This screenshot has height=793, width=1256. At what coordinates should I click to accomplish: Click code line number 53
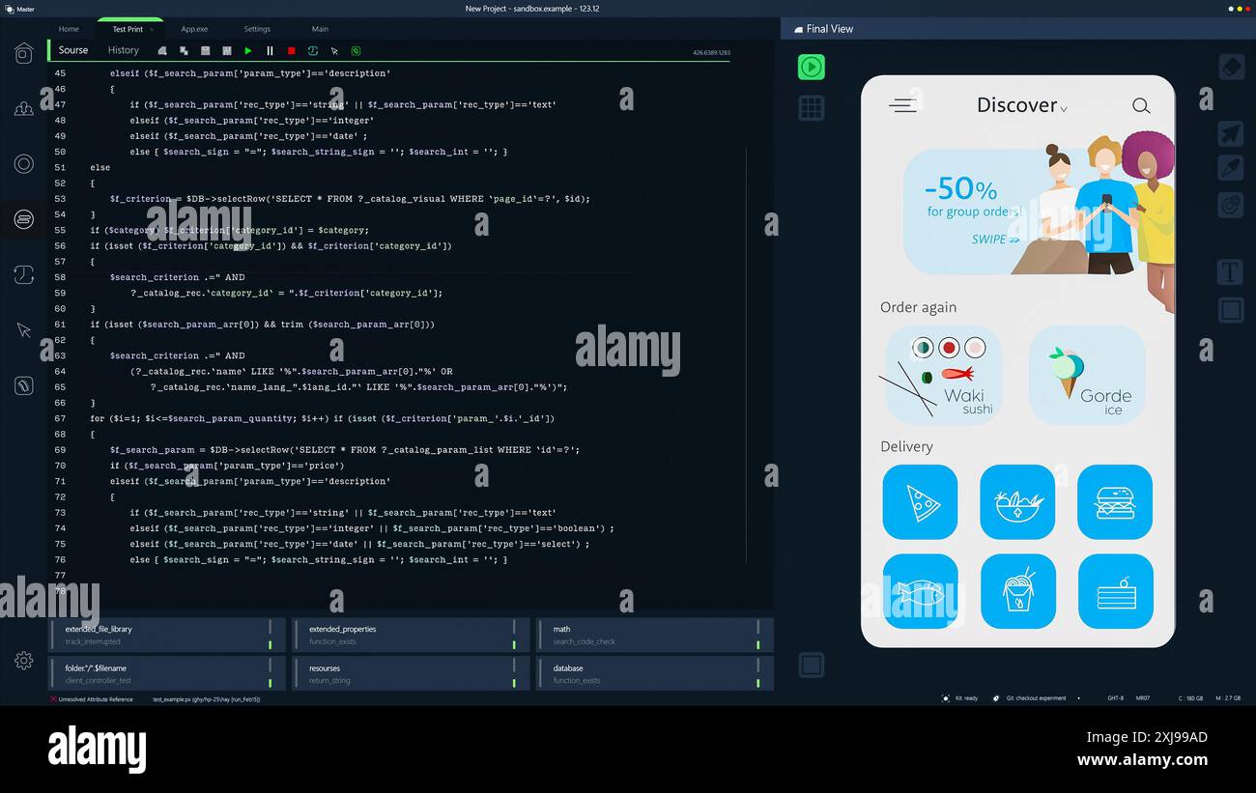point(60,199)
